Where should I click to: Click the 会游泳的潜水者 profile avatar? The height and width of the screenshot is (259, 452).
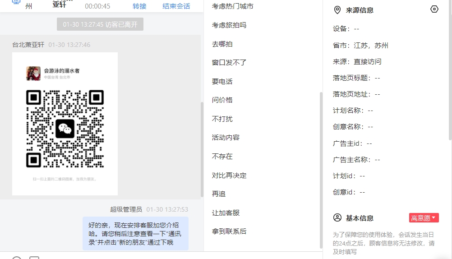click(33, 73)
